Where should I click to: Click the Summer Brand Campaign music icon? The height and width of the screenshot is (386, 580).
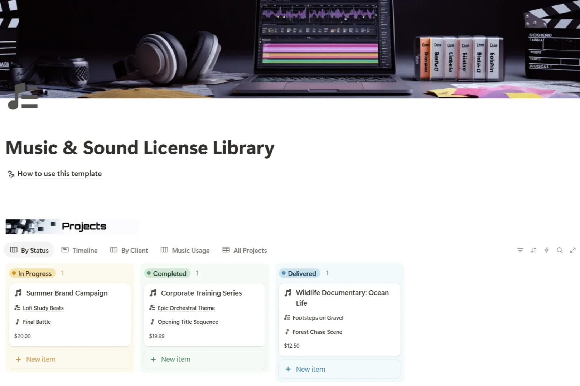click(x=18, y=293)
